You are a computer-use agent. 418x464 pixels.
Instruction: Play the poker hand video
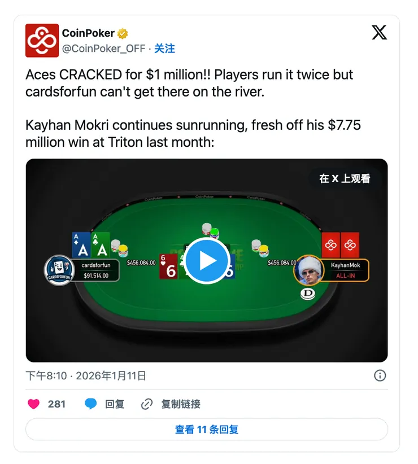207,261
